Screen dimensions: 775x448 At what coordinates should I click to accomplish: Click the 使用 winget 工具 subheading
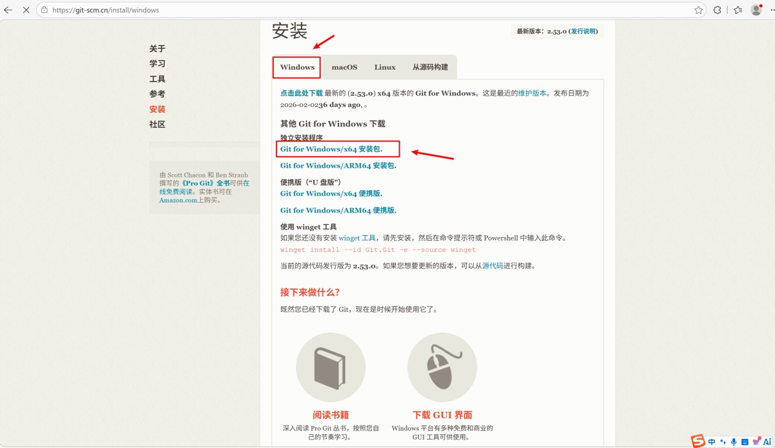pos(309,227)
